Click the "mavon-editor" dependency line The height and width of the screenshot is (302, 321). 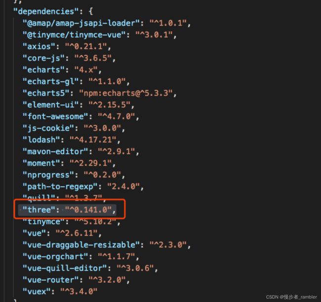[x=81, y=151]
